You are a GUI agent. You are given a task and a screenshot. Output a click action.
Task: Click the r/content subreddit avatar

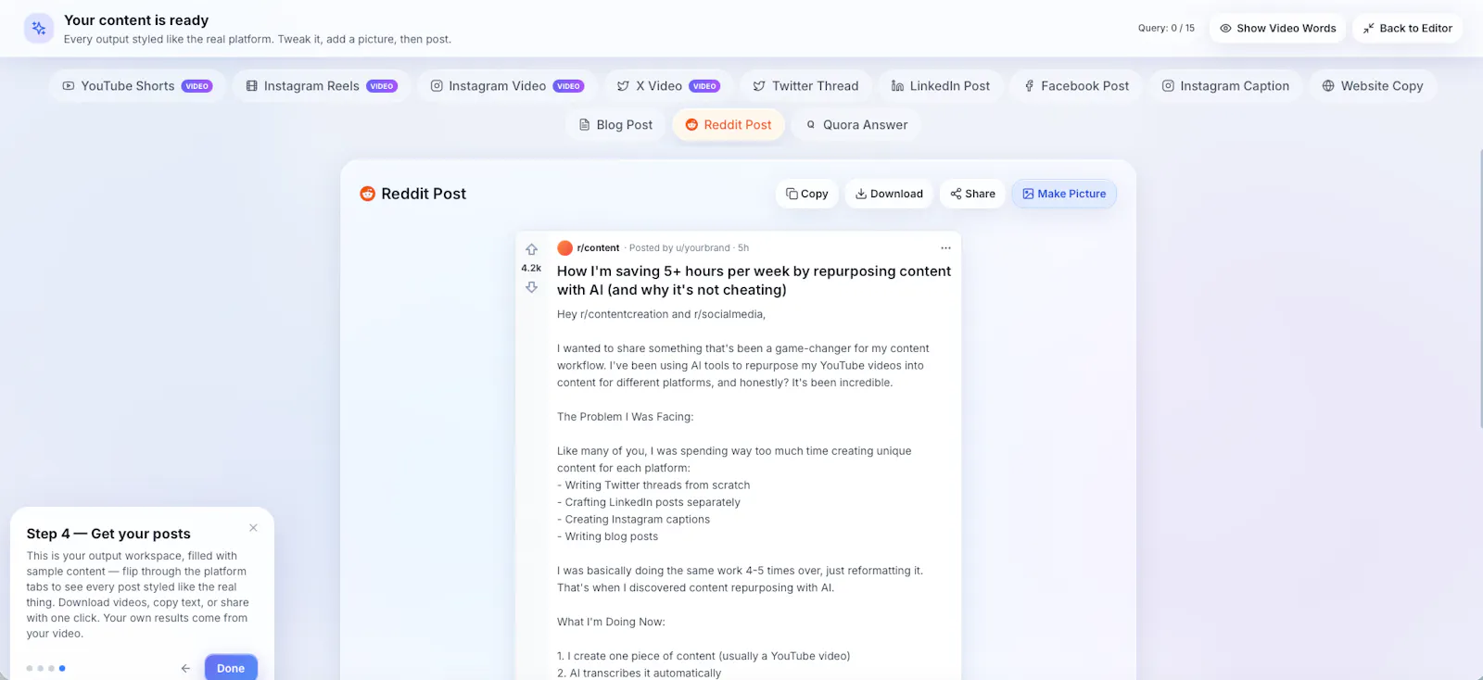point(564,248)
